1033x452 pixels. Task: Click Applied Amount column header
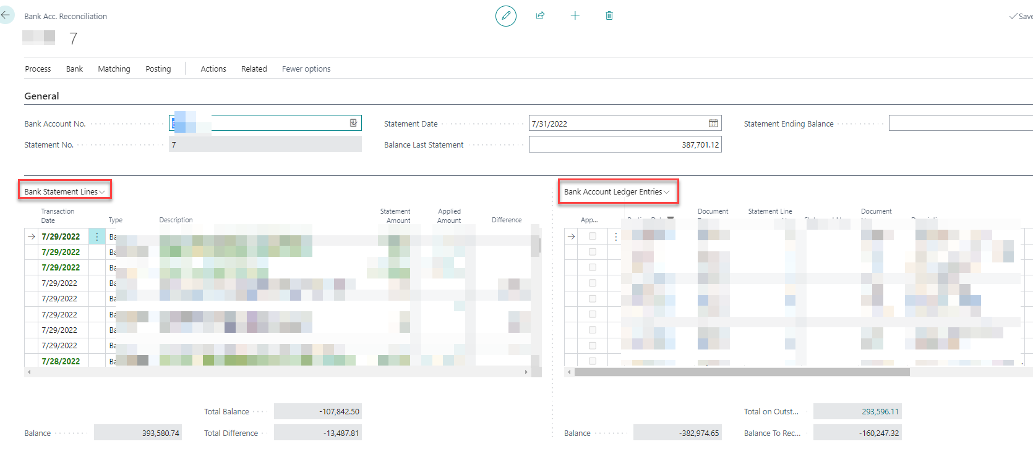click(449, 216)
